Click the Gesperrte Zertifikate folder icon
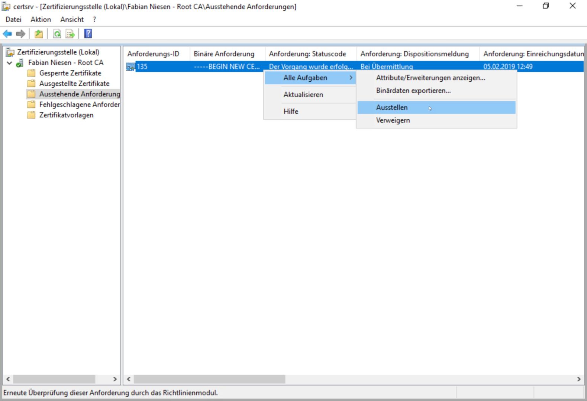 click(31, 73)
